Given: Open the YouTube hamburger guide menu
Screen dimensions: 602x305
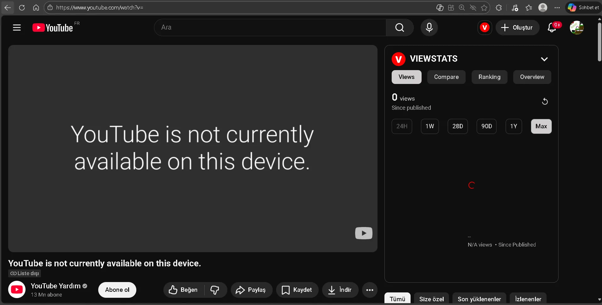Looking at the screenshot, I should (17, 28).
